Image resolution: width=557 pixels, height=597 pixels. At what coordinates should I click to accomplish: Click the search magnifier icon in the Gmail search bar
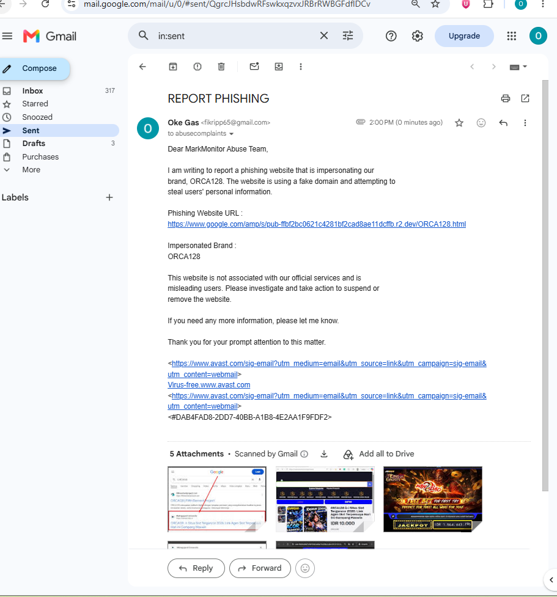[143, 36]
